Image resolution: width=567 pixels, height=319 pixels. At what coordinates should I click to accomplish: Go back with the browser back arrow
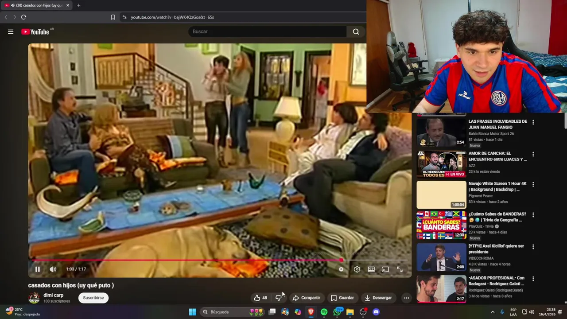[x=6, y=17]
